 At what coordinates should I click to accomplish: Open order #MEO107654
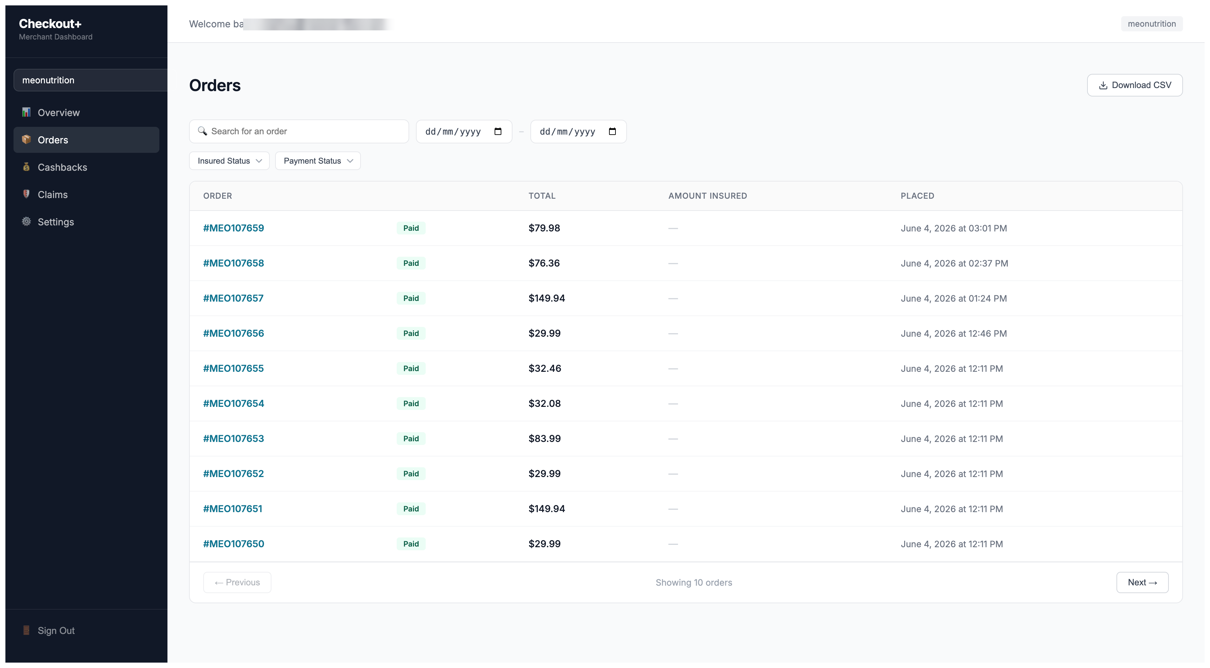click(x=233, y=403)
